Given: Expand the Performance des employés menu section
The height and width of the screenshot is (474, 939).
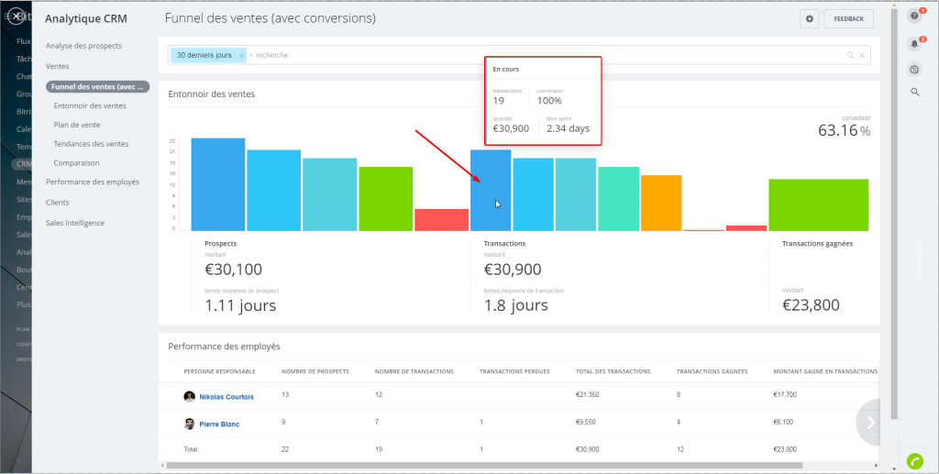Looking at the screenshot, I should [92, 182].
